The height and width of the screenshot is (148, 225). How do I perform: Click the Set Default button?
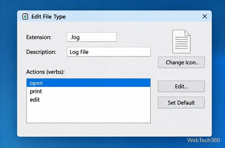(x=181, y=103)
